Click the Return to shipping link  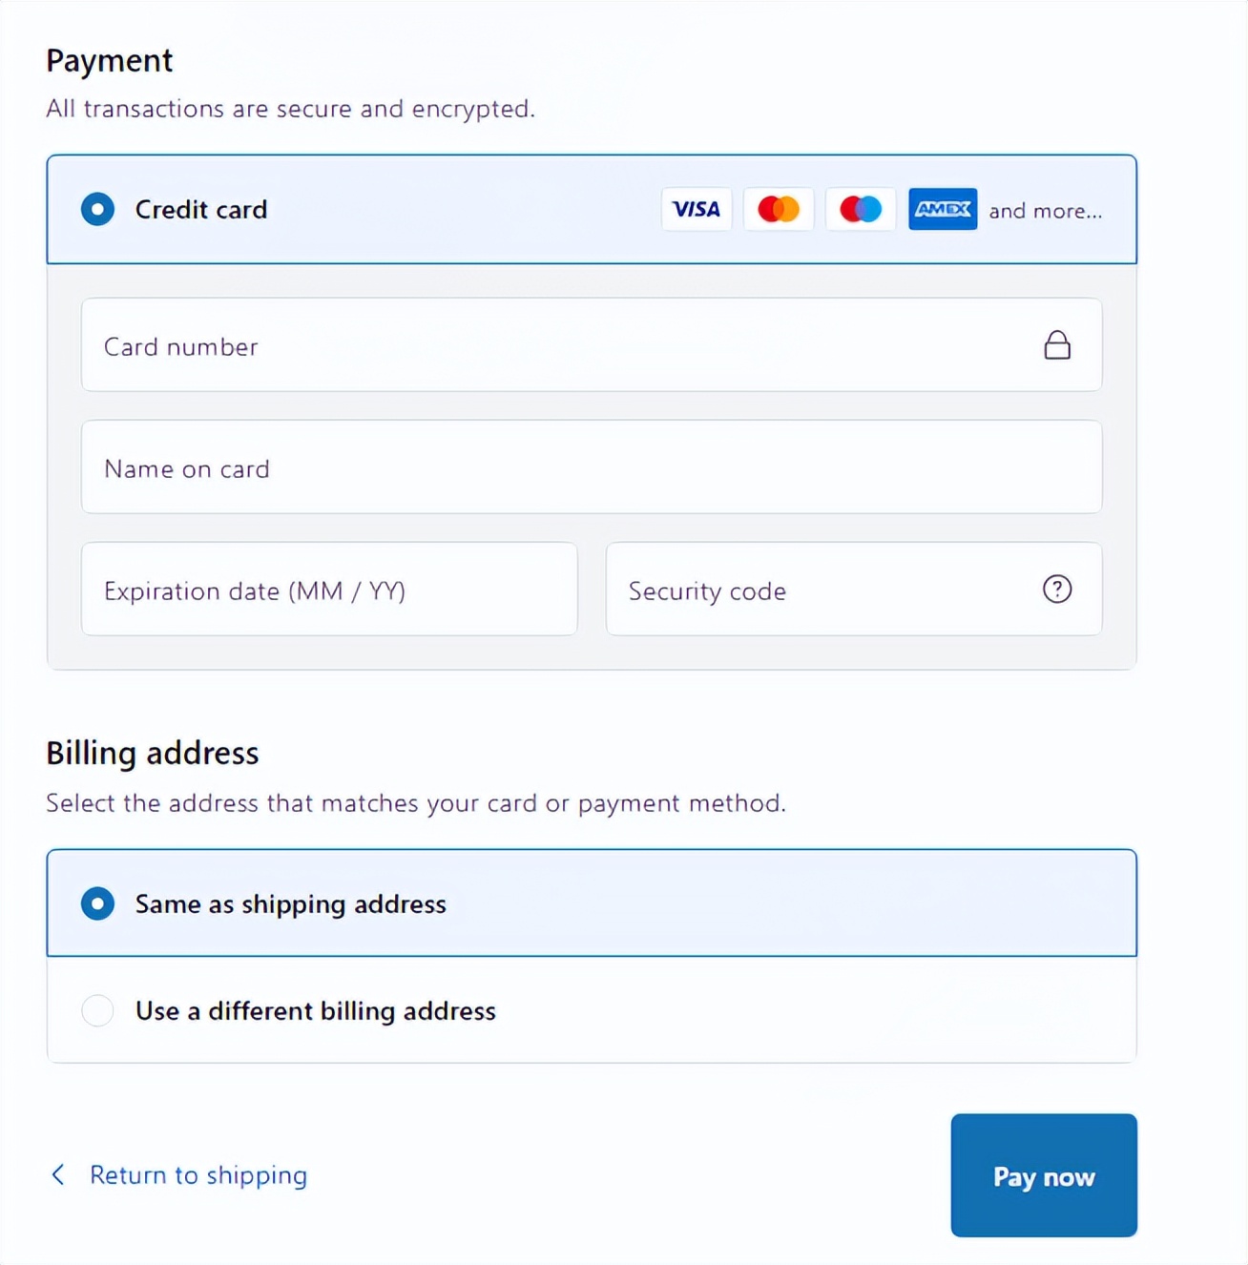(x=198, y=1175)
